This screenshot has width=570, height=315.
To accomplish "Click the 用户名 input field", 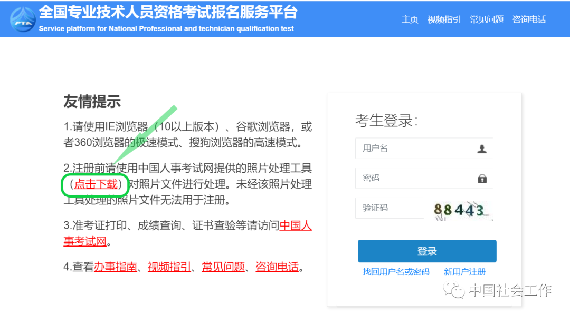I will click(x=424, y=149).
